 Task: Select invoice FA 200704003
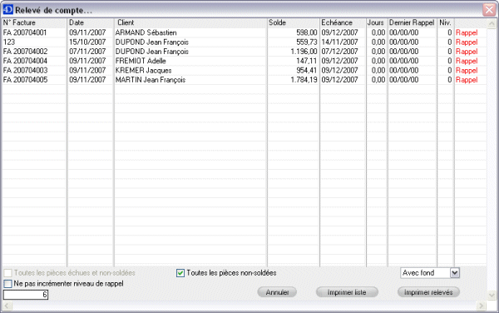[x=25, y=71]
